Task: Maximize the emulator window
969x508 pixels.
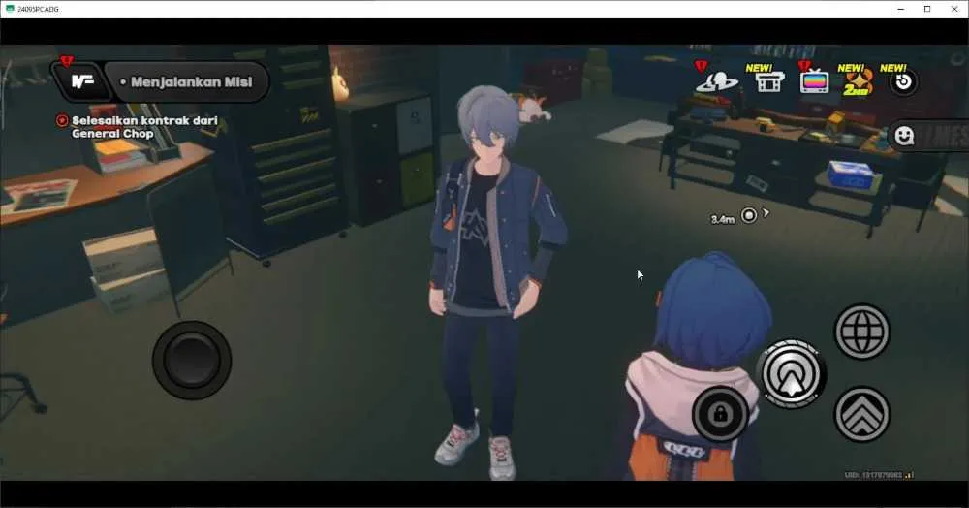Action: (x=927, y=9)
